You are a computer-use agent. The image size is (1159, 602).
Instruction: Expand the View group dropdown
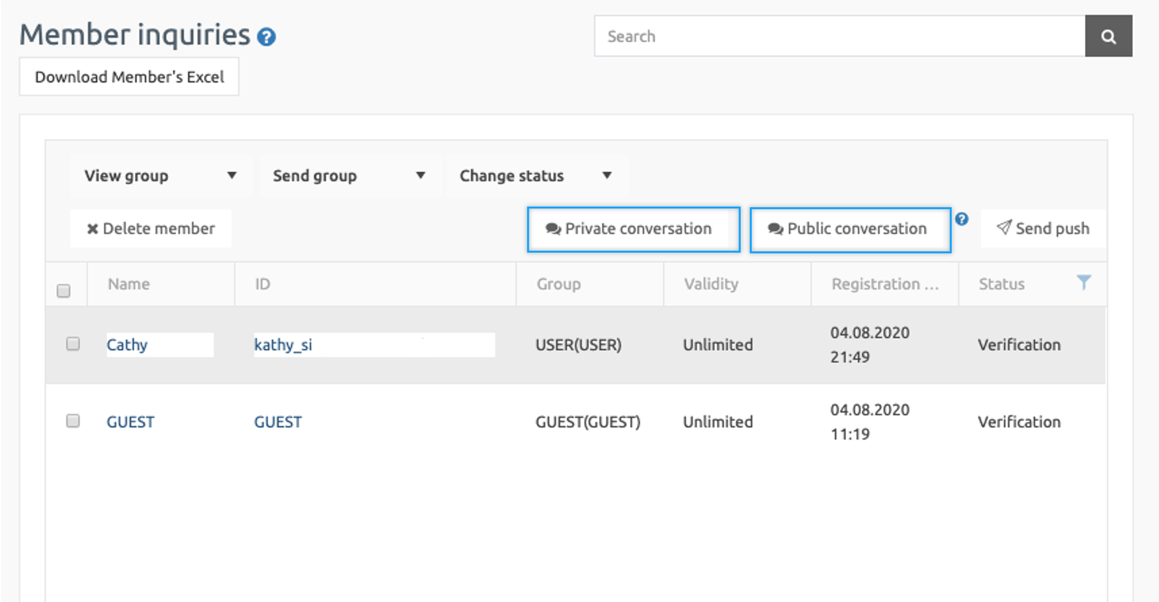pyautogui.click(x=160, y=176)
